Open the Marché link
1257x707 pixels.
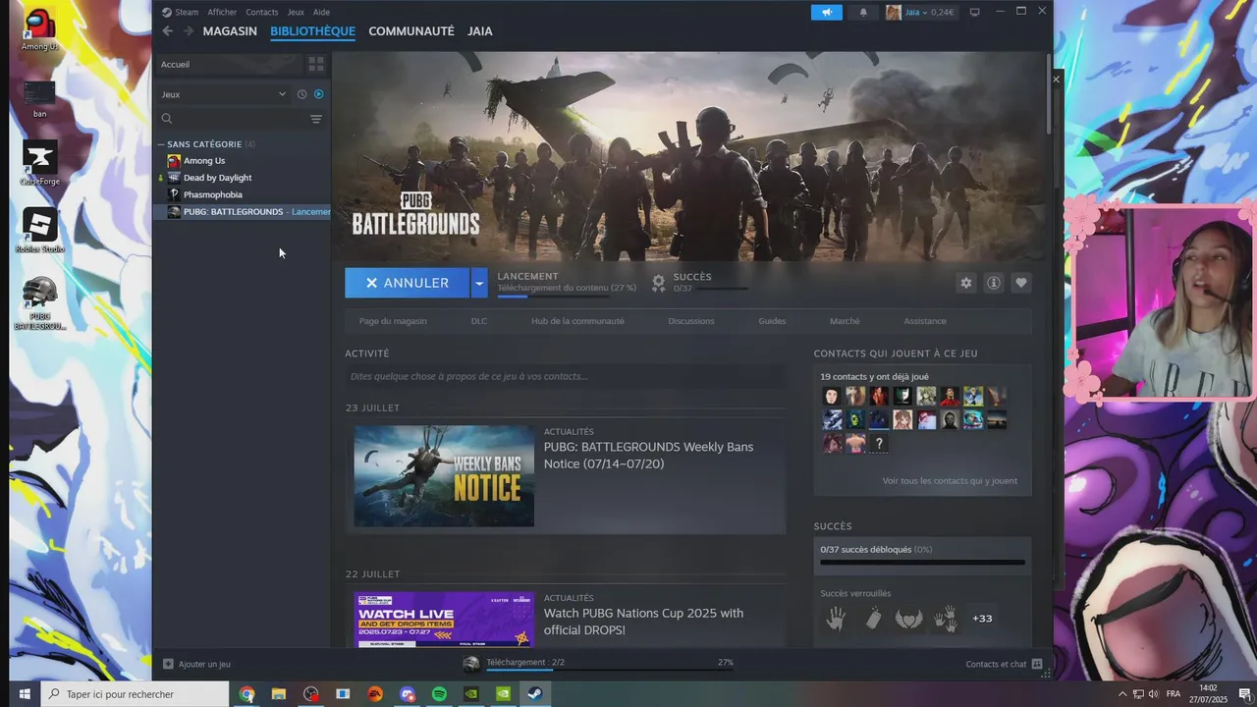845,321
